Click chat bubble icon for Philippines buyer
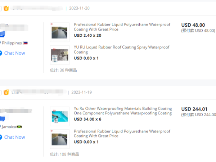 [x=1, y=53]
